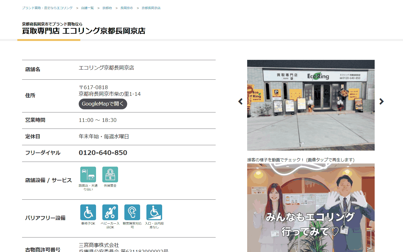Click the 入口・店内段差なし ramp icon

point(154,212)
